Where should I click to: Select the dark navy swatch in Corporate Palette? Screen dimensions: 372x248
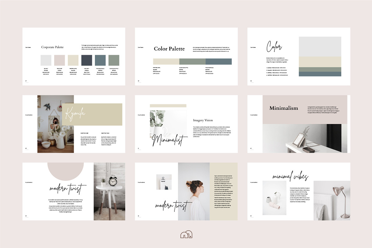[87, 60]
